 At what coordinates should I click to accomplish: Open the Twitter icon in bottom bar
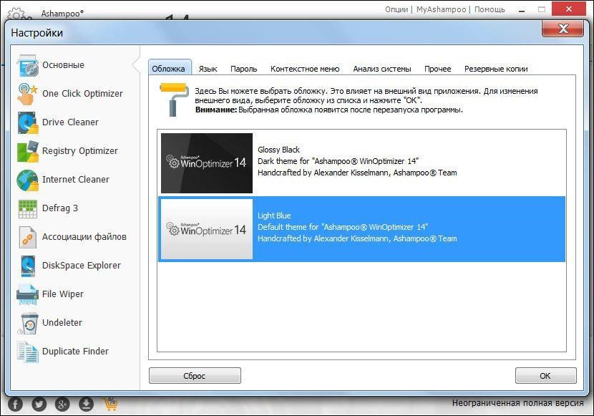39,405
